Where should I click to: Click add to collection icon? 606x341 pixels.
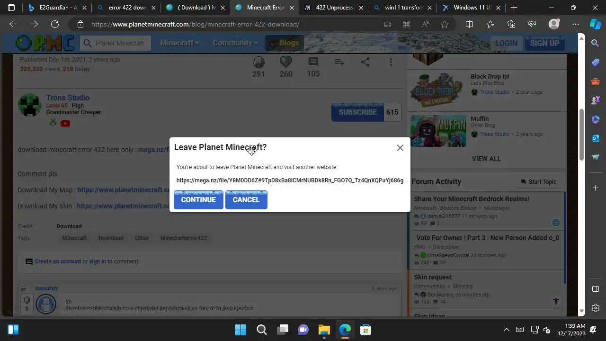pos(339,62)
